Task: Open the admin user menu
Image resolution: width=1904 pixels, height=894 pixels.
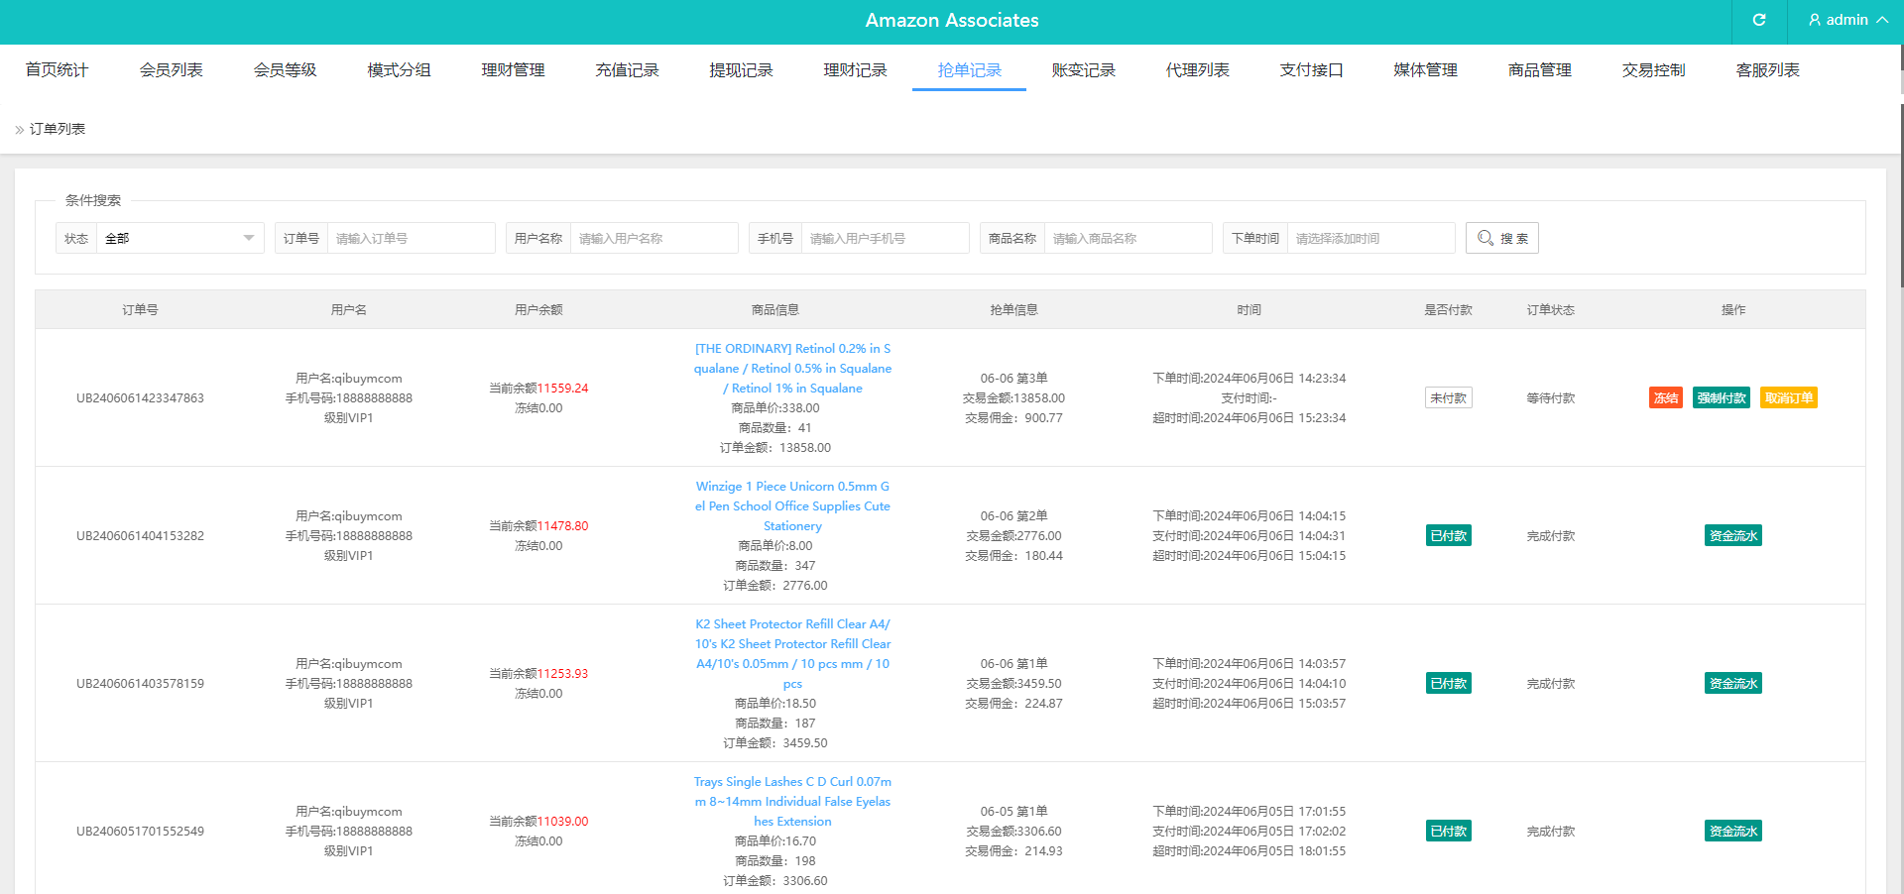Action: pos(1847,20)
